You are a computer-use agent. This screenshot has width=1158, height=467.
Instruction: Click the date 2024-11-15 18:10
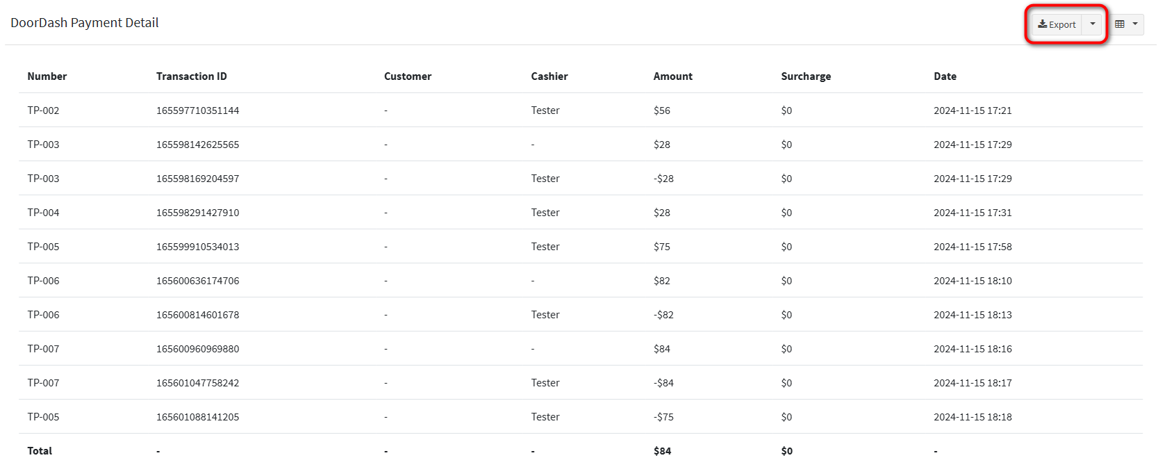pos(973,281)
